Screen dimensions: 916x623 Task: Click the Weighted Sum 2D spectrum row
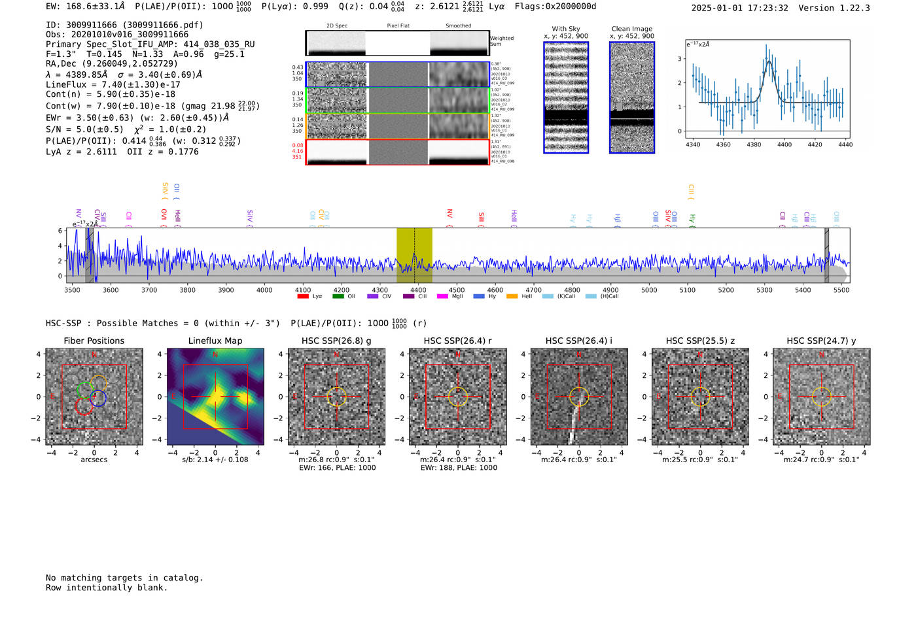tap(397, 43)
